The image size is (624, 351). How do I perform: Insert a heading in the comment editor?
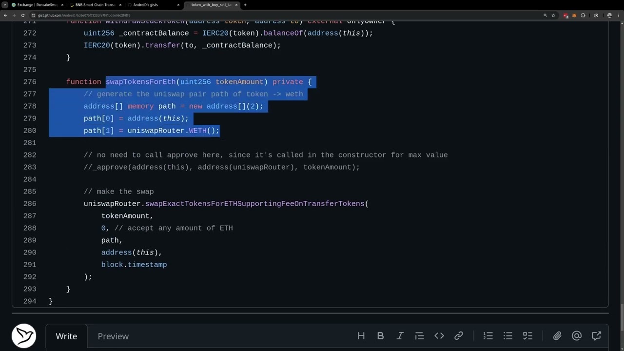361,336
